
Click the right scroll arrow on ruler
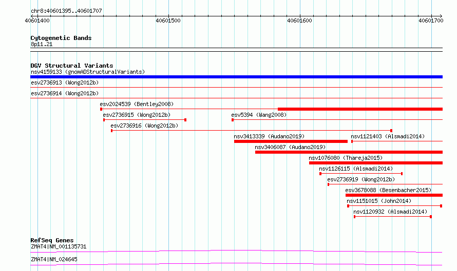(441, 16)
